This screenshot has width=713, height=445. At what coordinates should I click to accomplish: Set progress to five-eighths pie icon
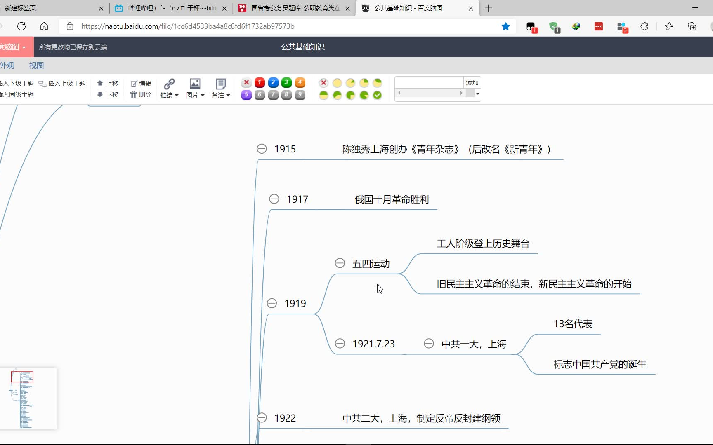point(337,95)
